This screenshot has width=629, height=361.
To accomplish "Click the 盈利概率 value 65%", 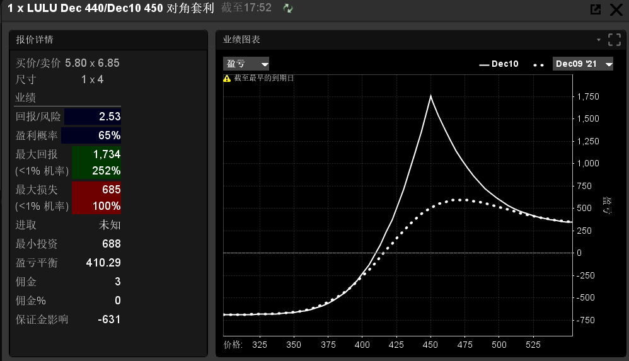I will (x=109, y=135).
